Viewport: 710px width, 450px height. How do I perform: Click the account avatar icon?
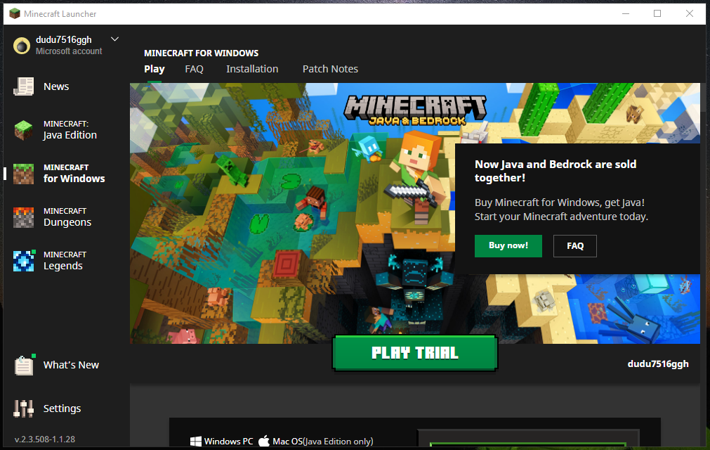click(21, 46)
